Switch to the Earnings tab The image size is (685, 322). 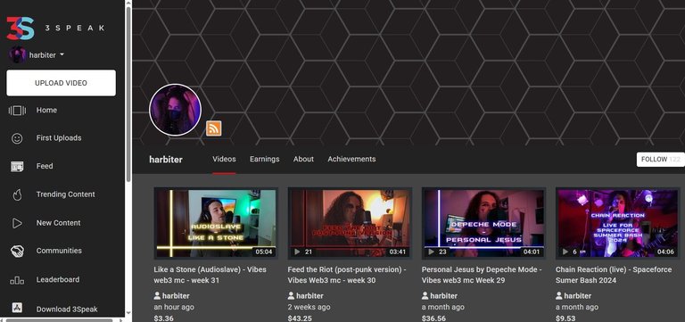(264, 159)
